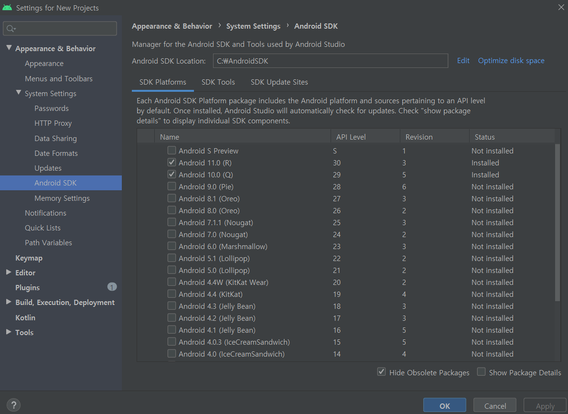Uncheck Android 10.0 (Q) platform
The width and height of the screenshot is (568, 414).
click(x=171, y=174)
